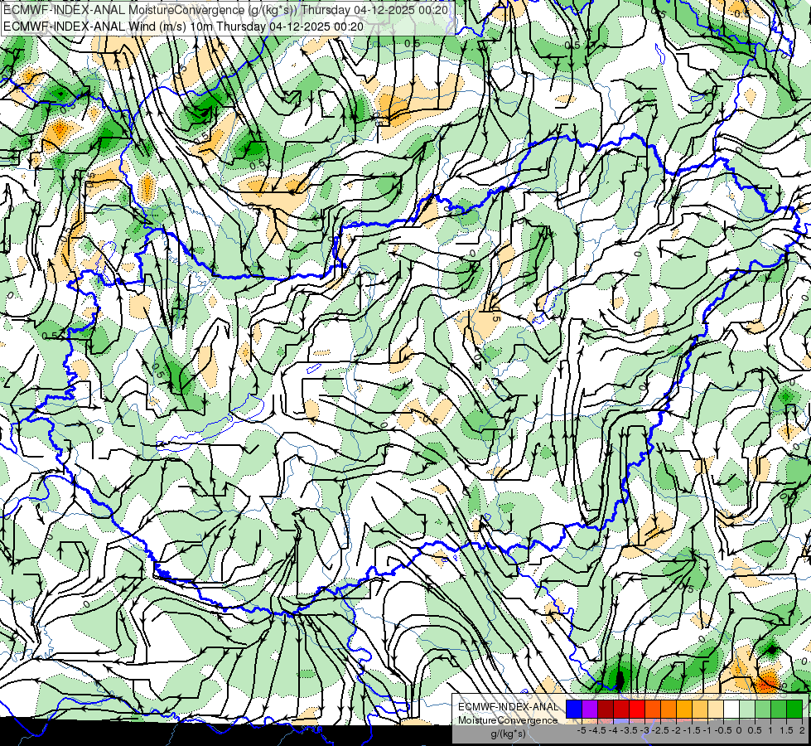Click the legend tick value '-4.5'
The height and width of the screenshot is (746, 811).
pos(597,730)
